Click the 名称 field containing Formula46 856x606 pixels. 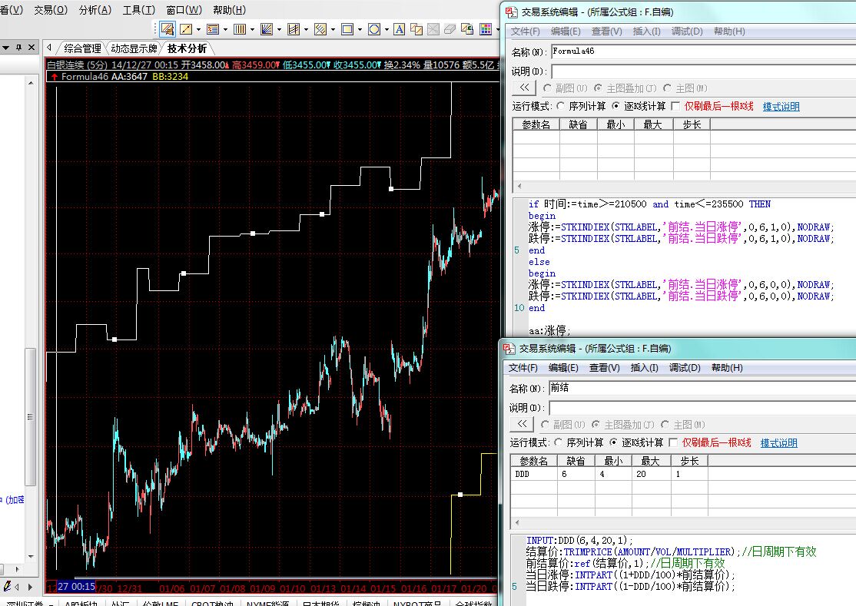tap(703, 51)
